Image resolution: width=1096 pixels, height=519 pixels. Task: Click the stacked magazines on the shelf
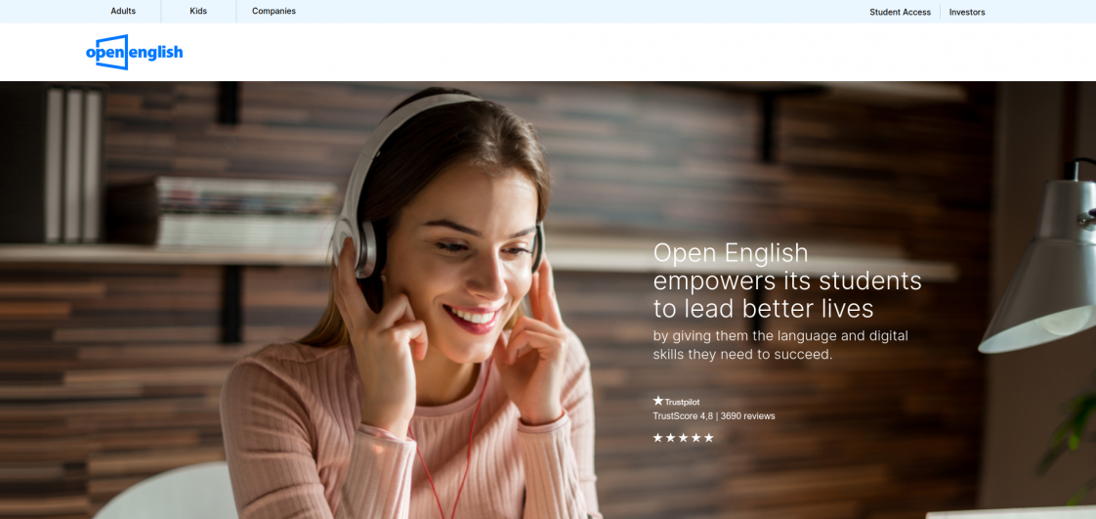click(x=244, y=212)
